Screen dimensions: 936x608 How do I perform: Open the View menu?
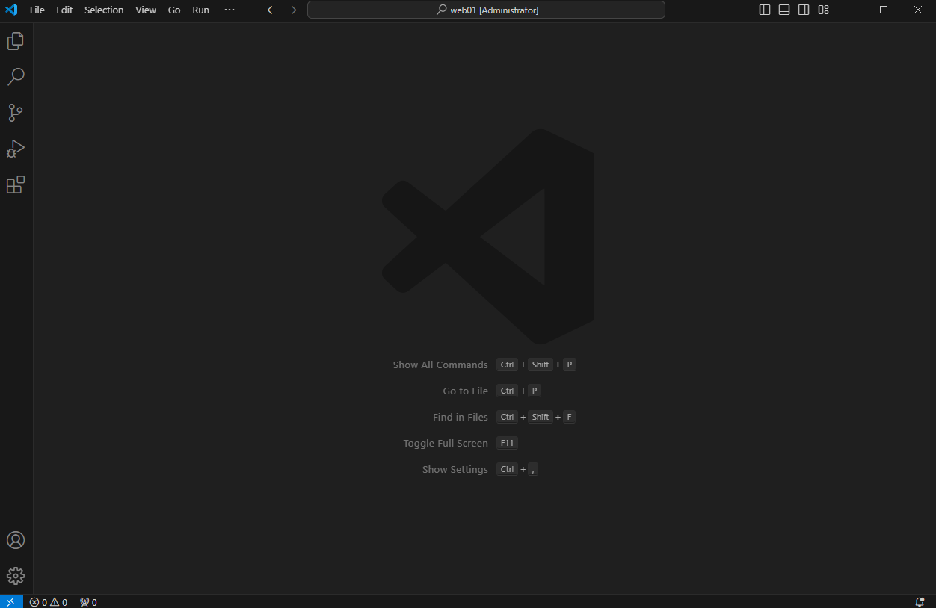coord(146,10)
